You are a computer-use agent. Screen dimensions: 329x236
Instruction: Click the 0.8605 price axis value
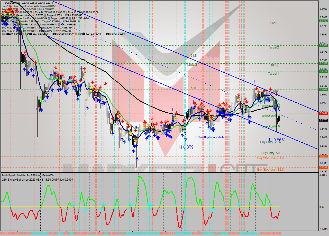[x=323, y=137]
